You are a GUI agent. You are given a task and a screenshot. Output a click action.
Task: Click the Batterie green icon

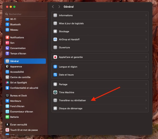tap(7, 117)
